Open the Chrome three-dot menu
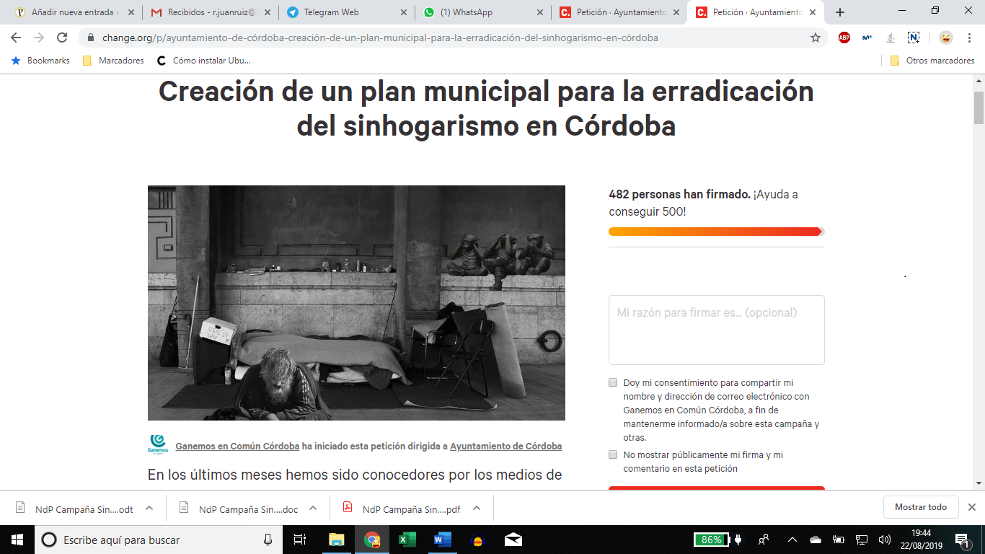 pyautogui.click(x=968, y=38)
